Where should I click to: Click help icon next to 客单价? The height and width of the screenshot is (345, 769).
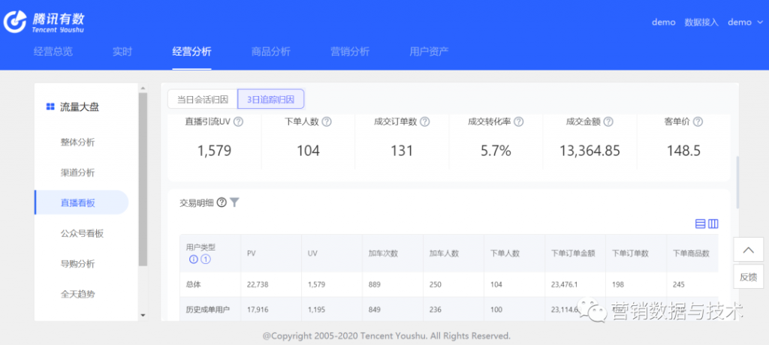(698, 121)
